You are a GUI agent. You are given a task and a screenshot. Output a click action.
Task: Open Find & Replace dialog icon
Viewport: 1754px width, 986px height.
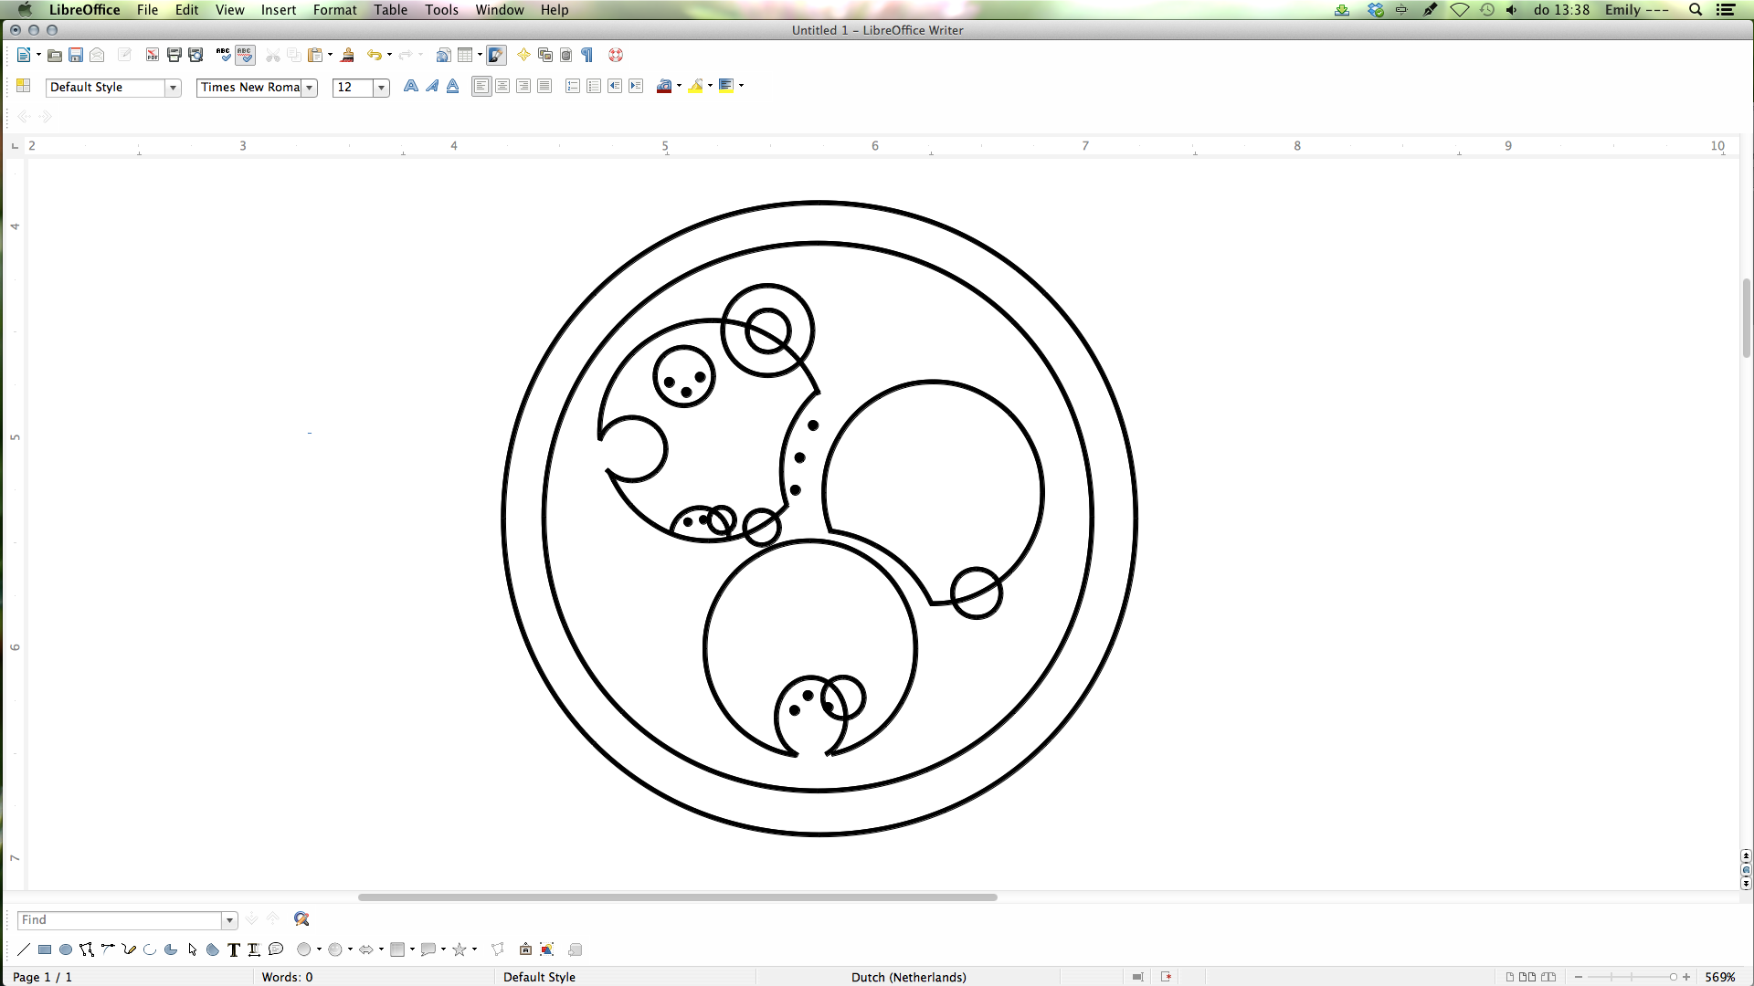tap(301, 919)
